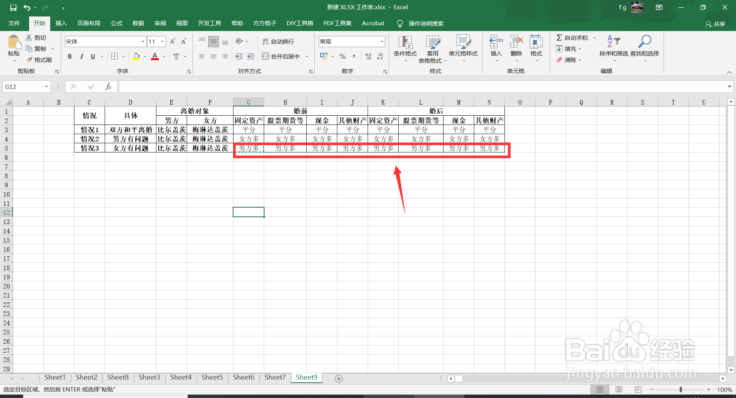Click the Save icon in title bar
Viewport: 736px width, 398px height.
(13, 7)
